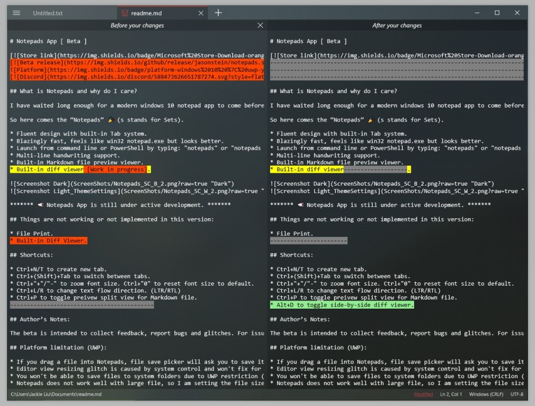
Task: Click "Ctrl+P to toggle preivew split view" in left pane
Action: coord(107,297)
